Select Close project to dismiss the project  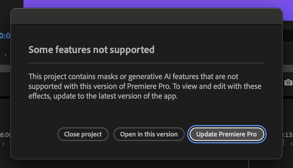pyautogui.click(x=83, y=134)
